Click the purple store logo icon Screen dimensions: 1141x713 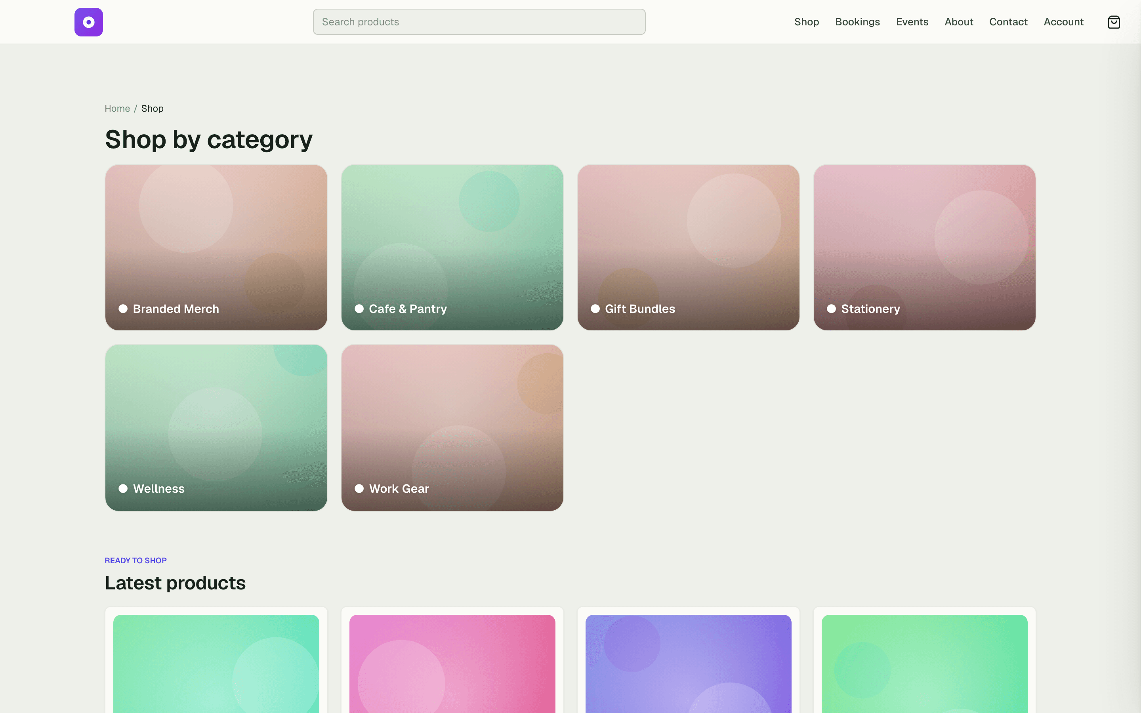point(89,22)
